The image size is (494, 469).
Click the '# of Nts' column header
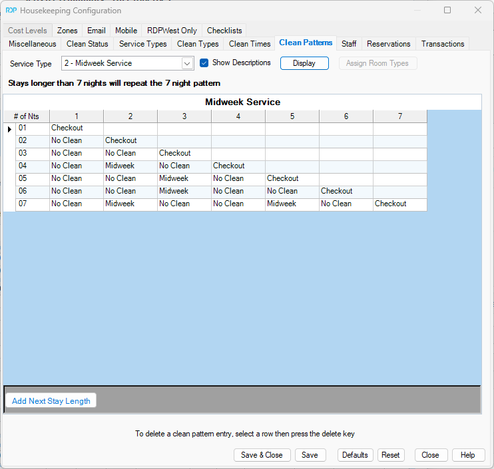point(27,116)
